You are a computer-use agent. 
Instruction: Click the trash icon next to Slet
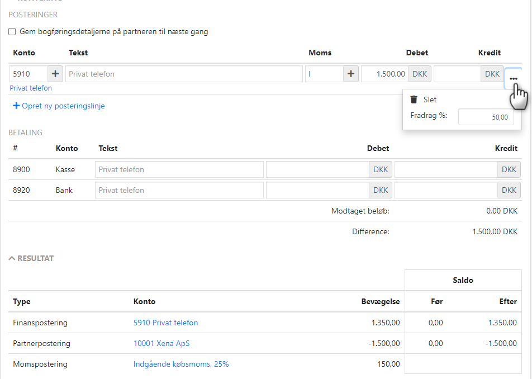tap(414, 100)
